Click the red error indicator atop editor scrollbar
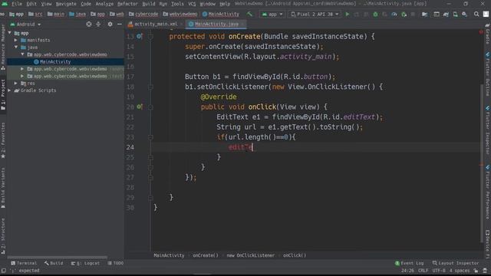The width and height of the screenshot is (491, 276). 481,32
